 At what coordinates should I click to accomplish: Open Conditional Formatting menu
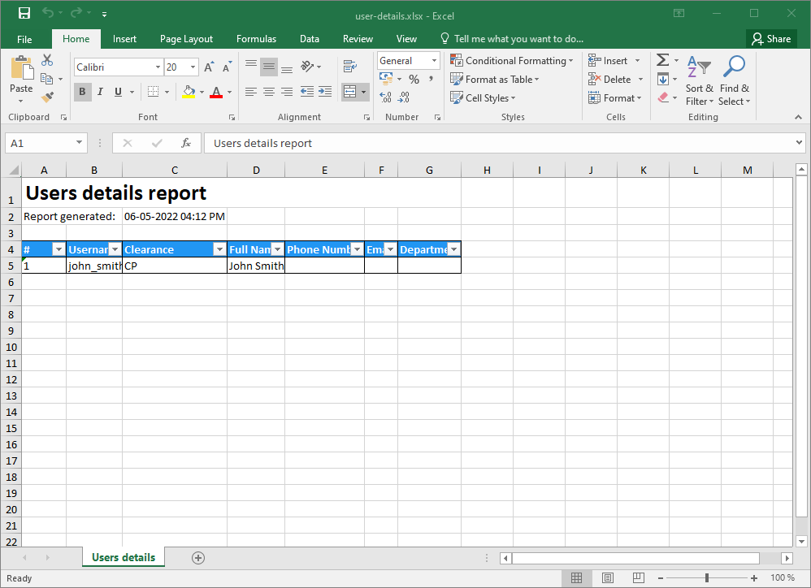[512, 61]
